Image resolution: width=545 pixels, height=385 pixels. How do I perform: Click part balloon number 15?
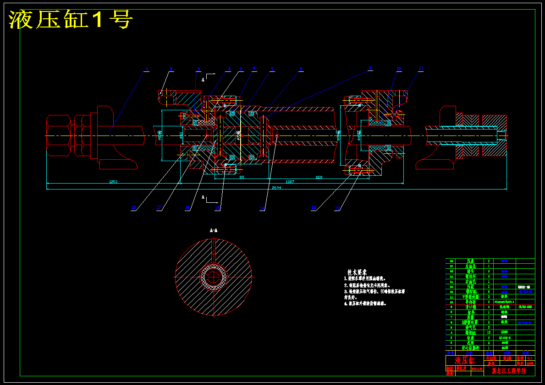point(218,208)
